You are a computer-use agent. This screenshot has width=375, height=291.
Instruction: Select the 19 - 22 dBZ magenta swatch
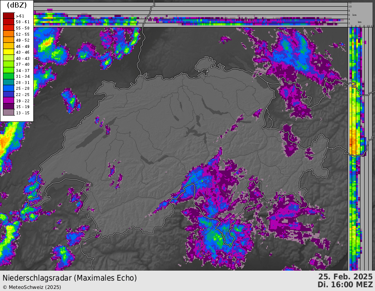8,101
